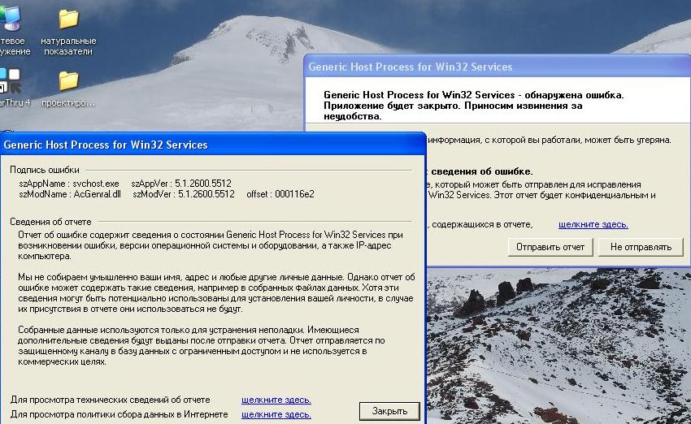Click the натуральные показатели folder label
691x424 pixels.
pos(68,46)
